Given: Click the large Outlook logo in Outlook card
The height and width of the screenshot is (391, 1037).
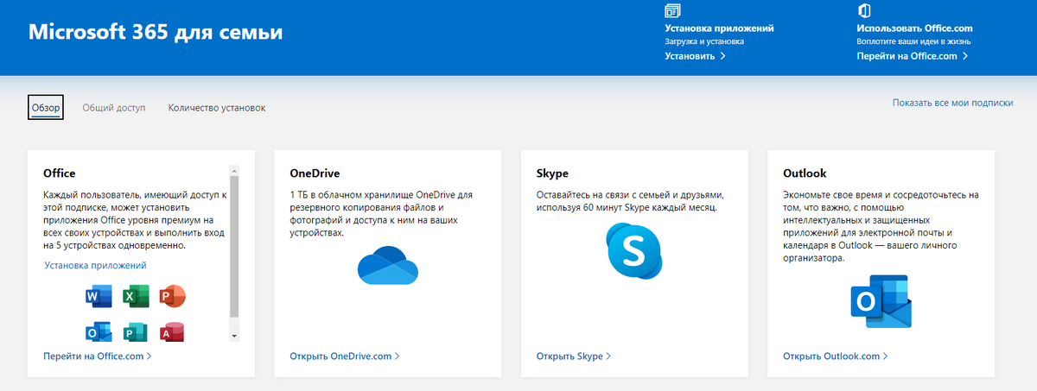Looking at the screenshot, I should coord(881,301).
